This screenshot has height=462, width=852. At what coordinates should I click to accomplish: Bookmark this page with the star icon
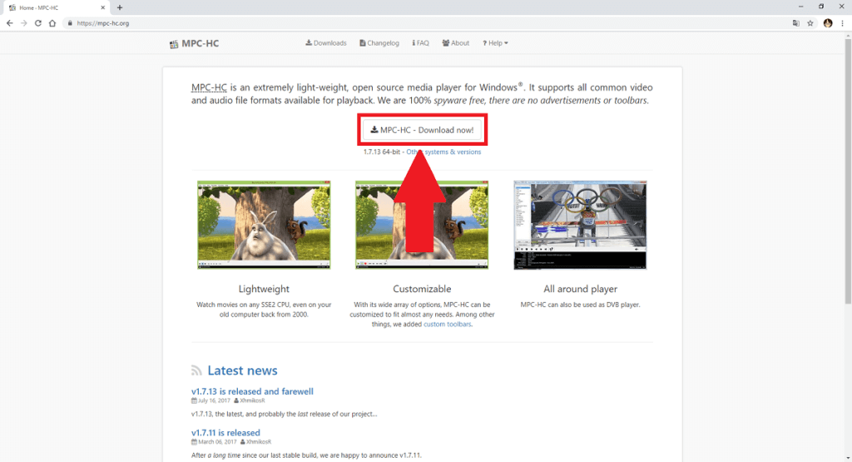(x=810, y=23)
